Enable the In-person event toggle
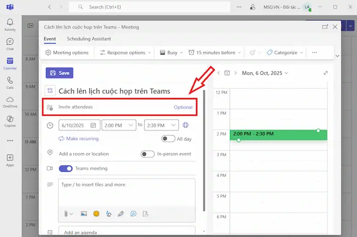Viewport: 357px width, 237px height. point(147,154)
